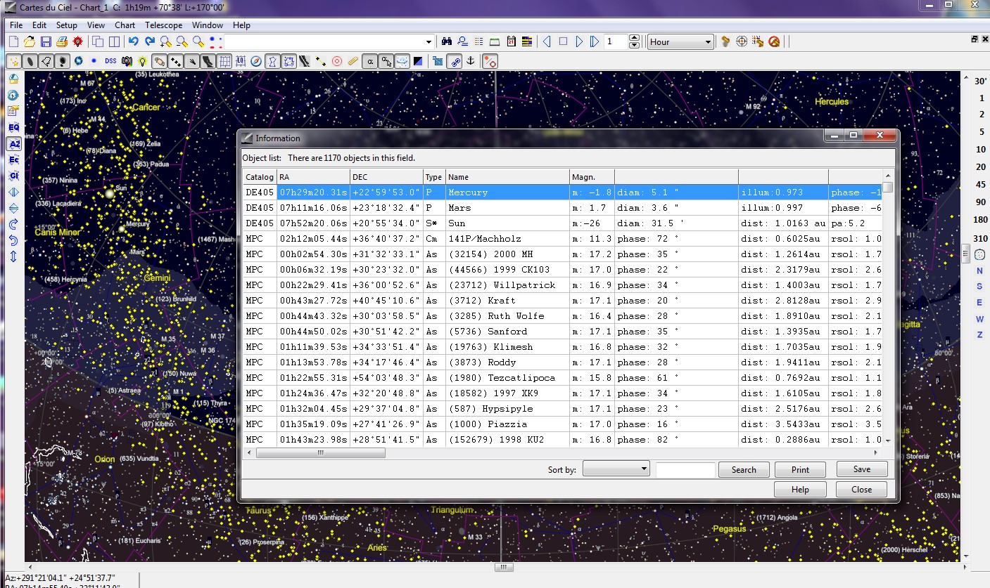
Task: Click the camera picture icon
Action: coord(127,61)
